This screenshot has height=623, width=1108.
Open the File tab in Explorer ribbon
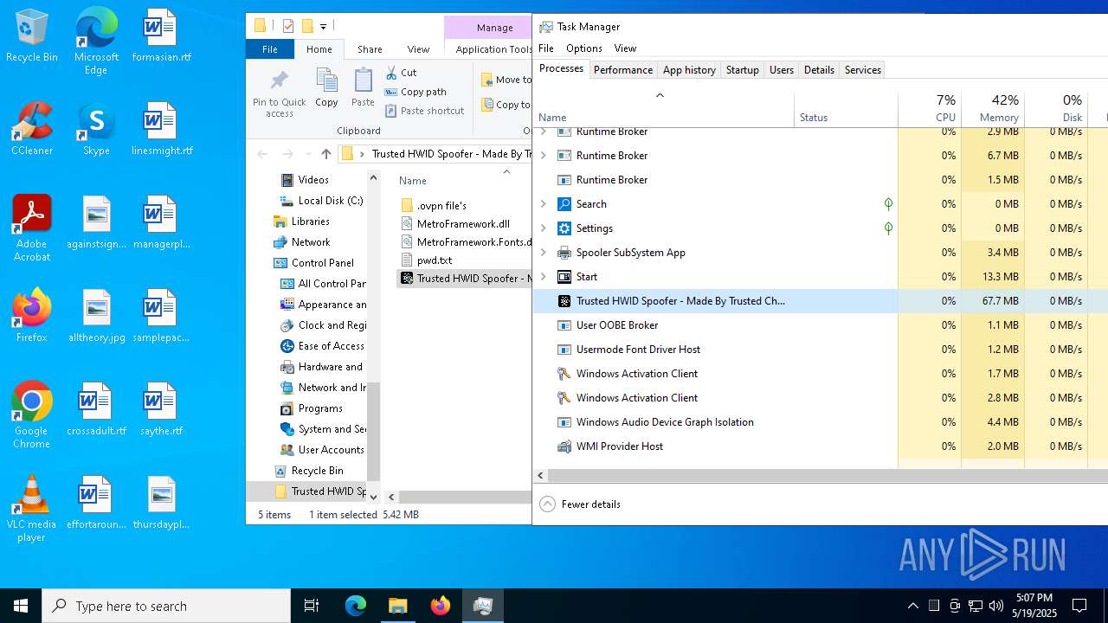pos(270,49)
